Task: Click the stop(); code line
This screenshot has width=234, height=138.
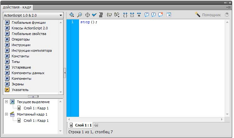Action: click(88, 22)
